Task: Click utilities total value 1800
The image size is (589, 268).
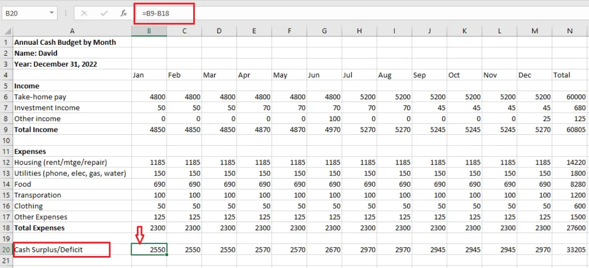Action: [570, 173]
